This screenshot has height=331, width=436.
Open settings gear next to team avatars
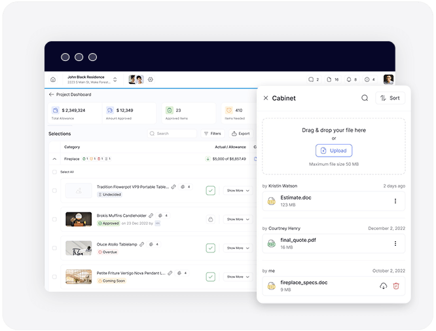click(x=151, y=79)
